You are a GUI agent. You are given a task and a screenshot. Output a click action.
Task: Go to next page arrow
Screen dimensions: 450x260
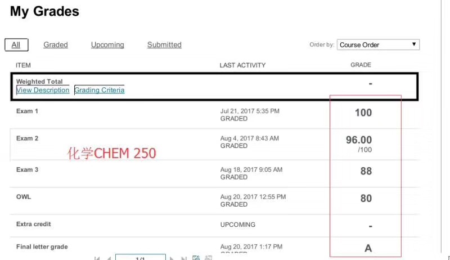point(172,258)
